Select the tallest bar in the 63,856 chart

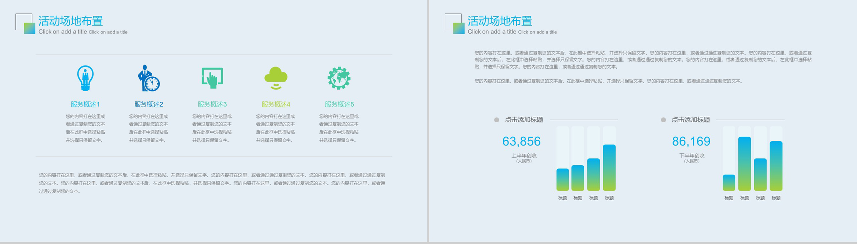[609, 168]
